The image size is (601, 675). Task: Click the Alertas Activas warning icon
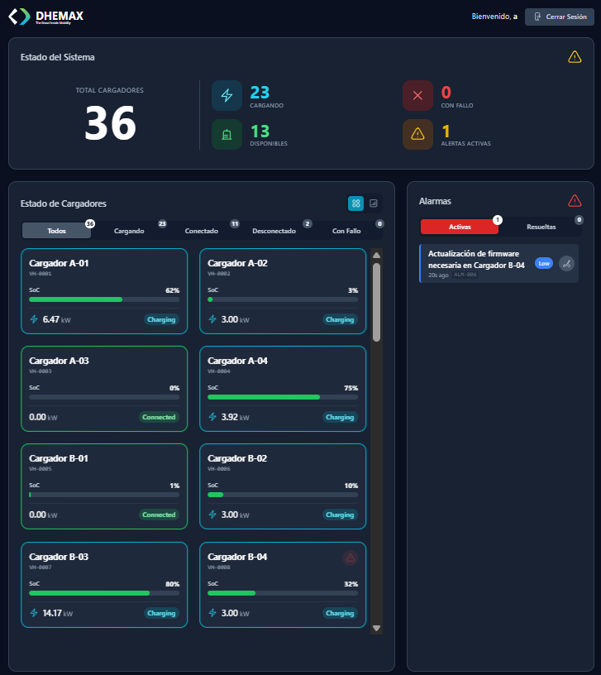click(x=417, y=134)
